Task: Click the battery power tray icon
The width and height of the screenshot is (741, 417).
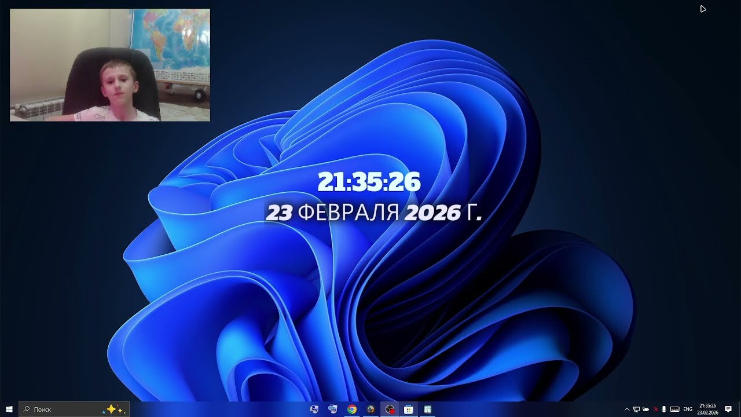Action: point(645,409)
